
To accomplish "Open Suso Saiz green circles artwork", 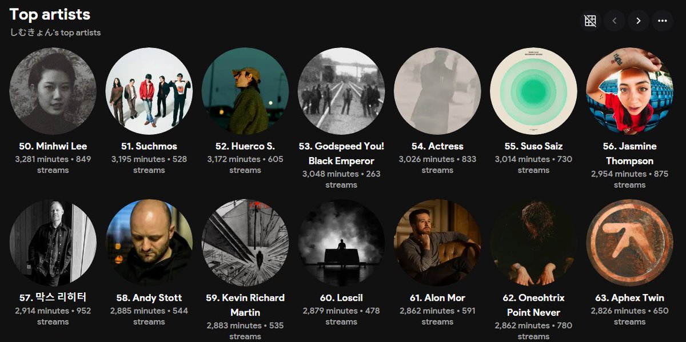I will coord(533,91).
